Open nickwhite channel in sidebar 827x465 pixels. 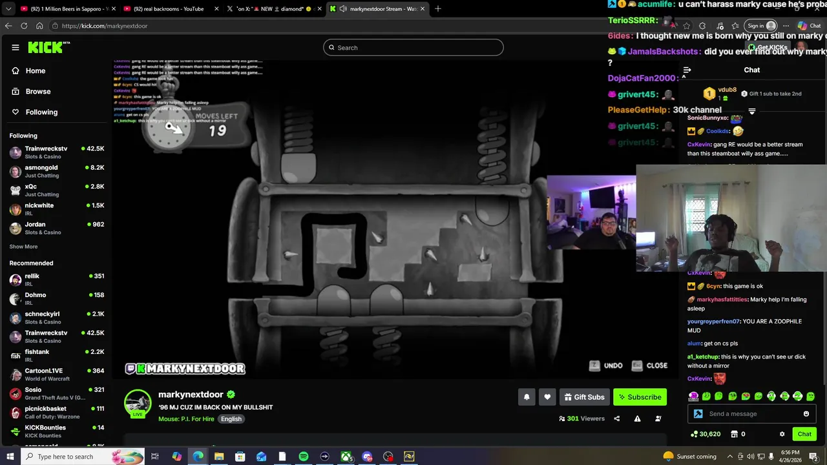pyautogui.click(x=57, y=209)
